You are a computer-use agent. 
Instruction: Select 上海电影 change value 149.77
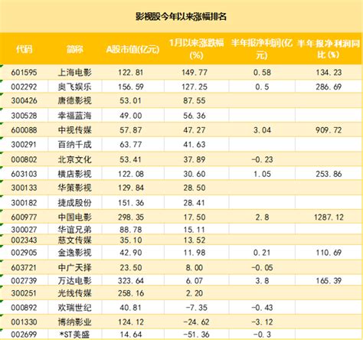[195, 73]
